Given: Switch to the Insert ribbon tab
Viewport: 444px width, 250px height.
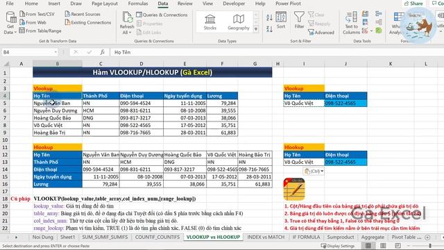Looking at the screenshot, I should coord(54,3).
